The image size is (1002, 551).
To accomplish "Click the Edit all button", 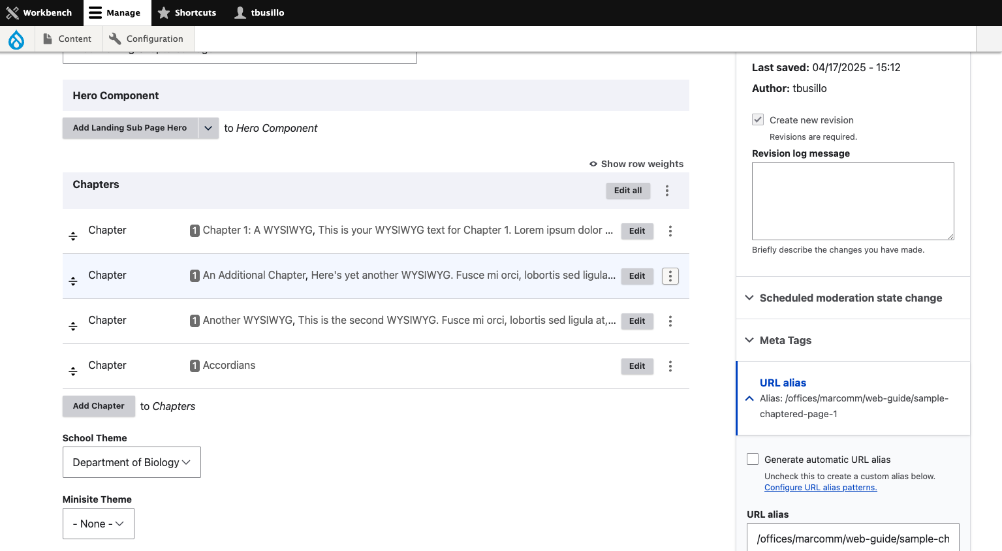I will 628,191.
